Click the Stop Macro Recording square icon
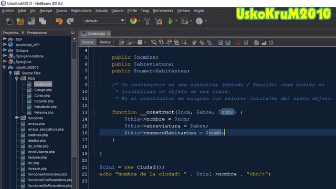The image size is (336, 189). click(x=246, y=43)
